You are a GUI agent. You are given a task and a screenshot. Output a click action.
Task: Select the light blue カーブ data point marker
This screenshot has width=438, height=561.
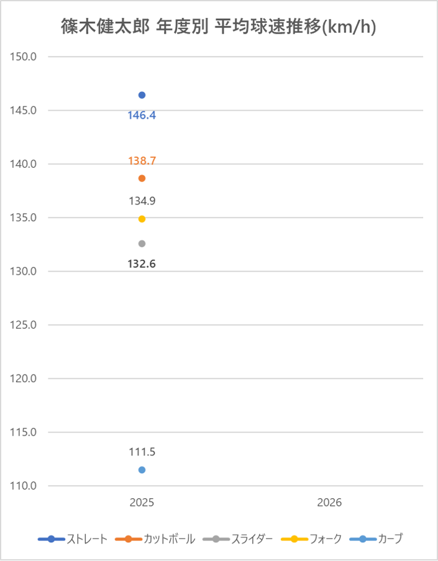[x=142, y=470]
